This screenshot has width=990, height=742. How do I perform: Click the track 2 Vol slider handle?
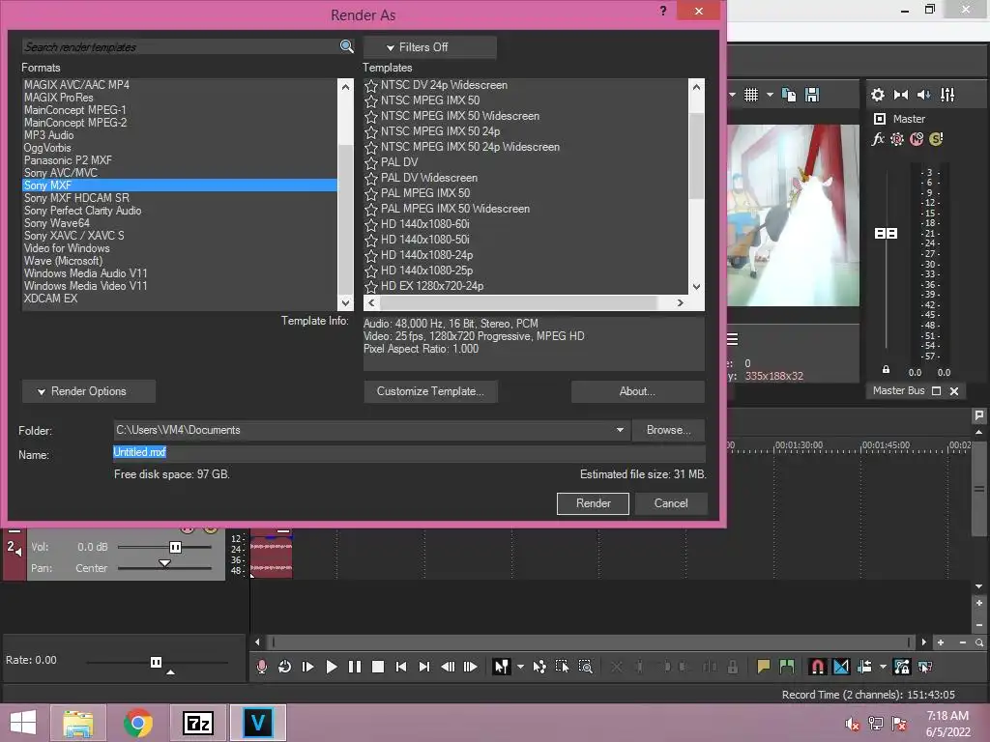tap(176, 547)
